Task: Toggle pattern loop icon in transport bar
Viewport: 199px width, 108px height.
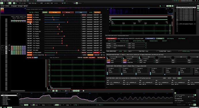Action: coord(5,3)
